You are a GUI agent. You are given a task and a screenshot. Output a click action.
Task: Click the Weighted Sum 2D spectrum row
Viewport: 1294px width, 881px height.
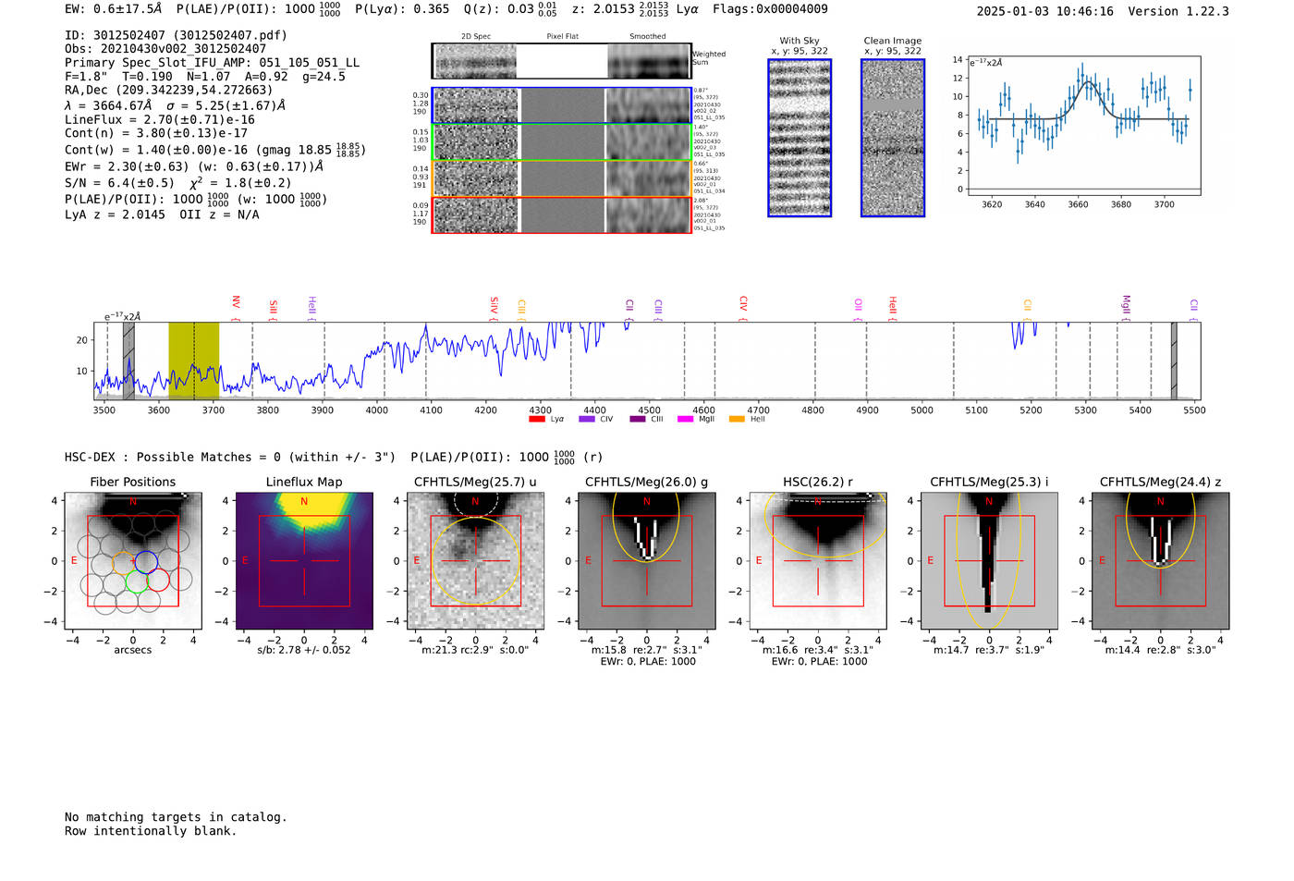(562, 61)
